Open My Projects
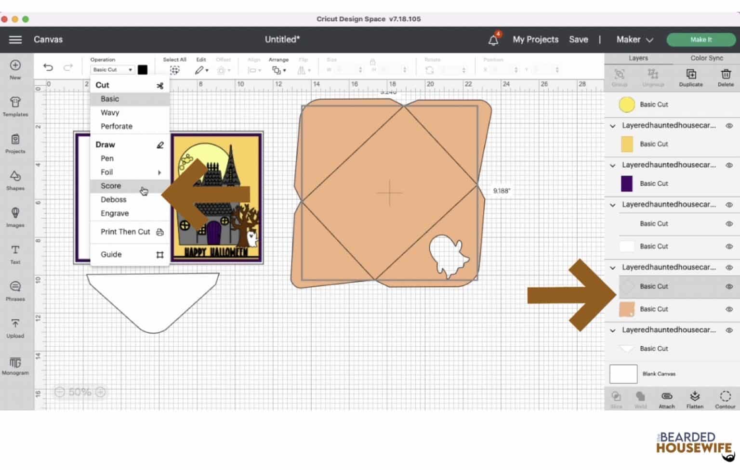This screenshot has height=470, width=740. (x=535, y=39)
